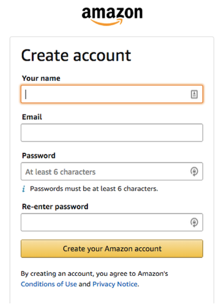Click password autofill icon in Password field

pyautogui.click(x=194, y=171)
